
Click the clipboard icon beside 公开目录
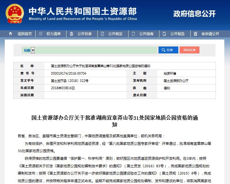point(72,34)
